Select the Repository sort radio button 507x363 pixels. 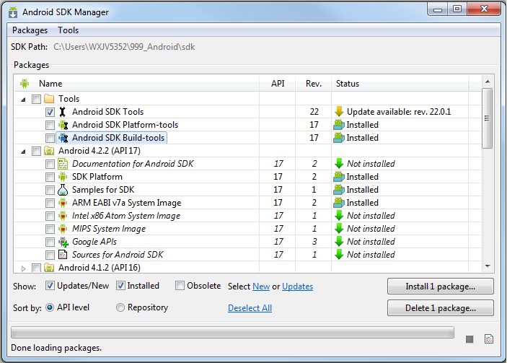(x=120, y=307)
